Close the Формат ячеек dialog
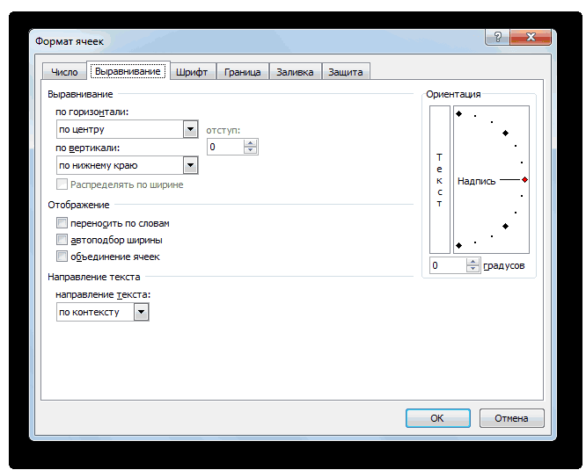Screen dimensions: 586x470 pos(531,37)
